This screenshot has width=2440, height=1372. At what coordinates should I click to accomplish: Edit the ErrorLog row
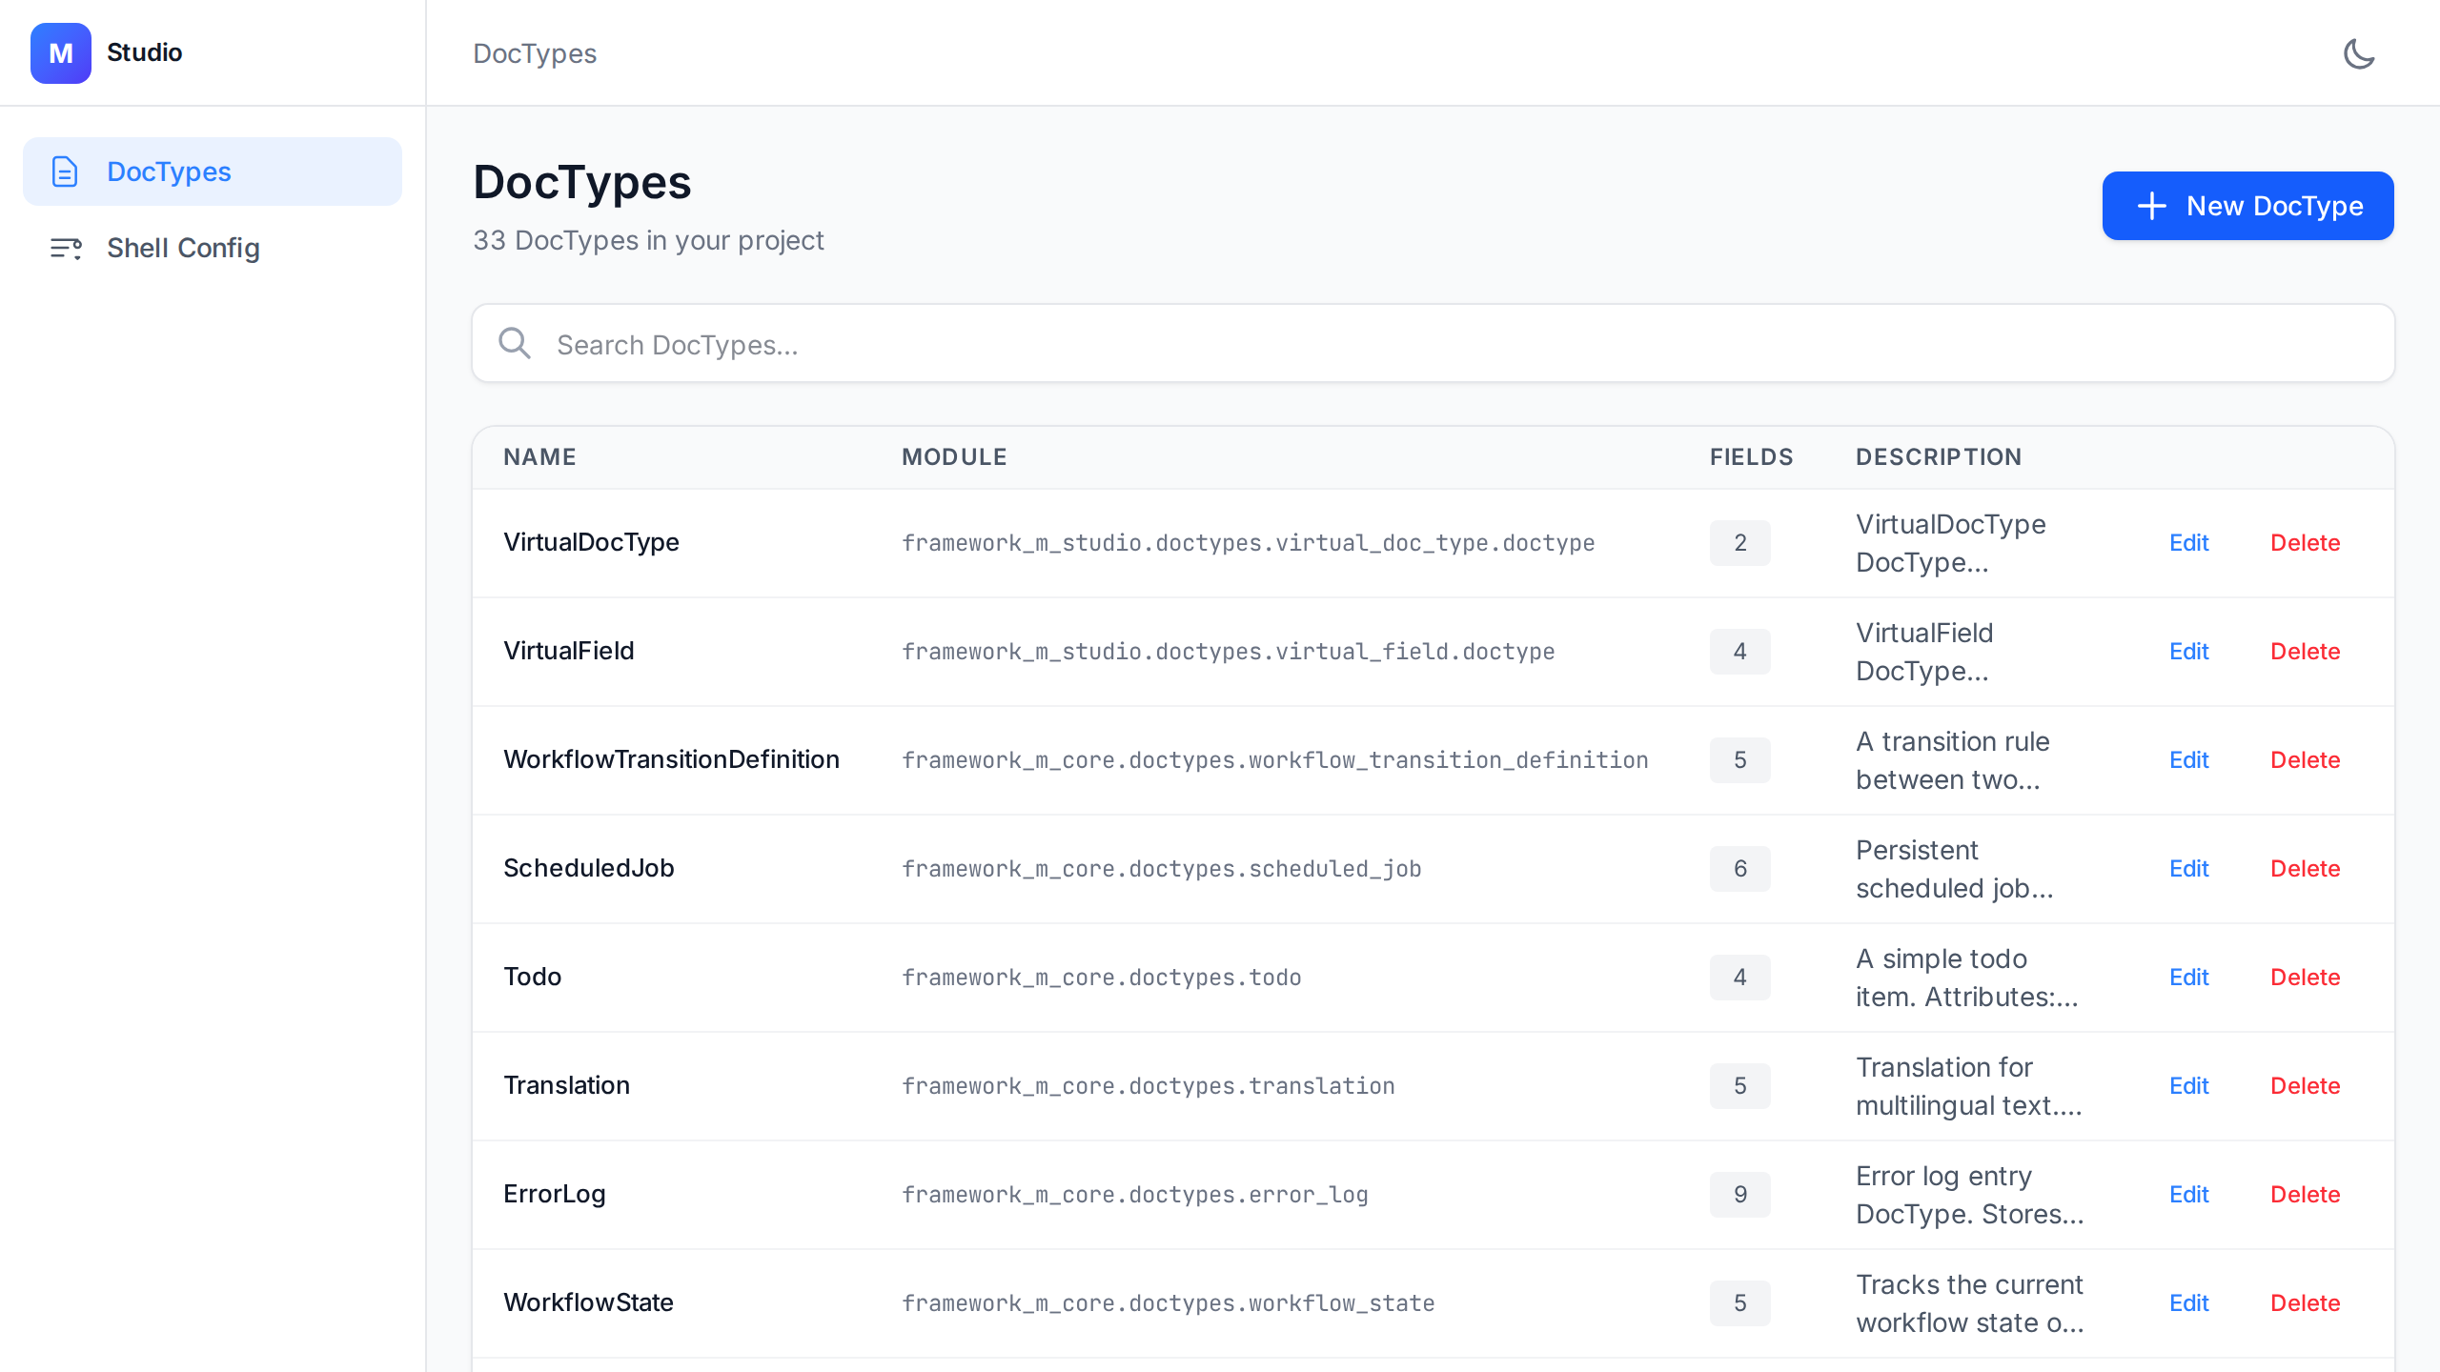pos(2188,1195)
